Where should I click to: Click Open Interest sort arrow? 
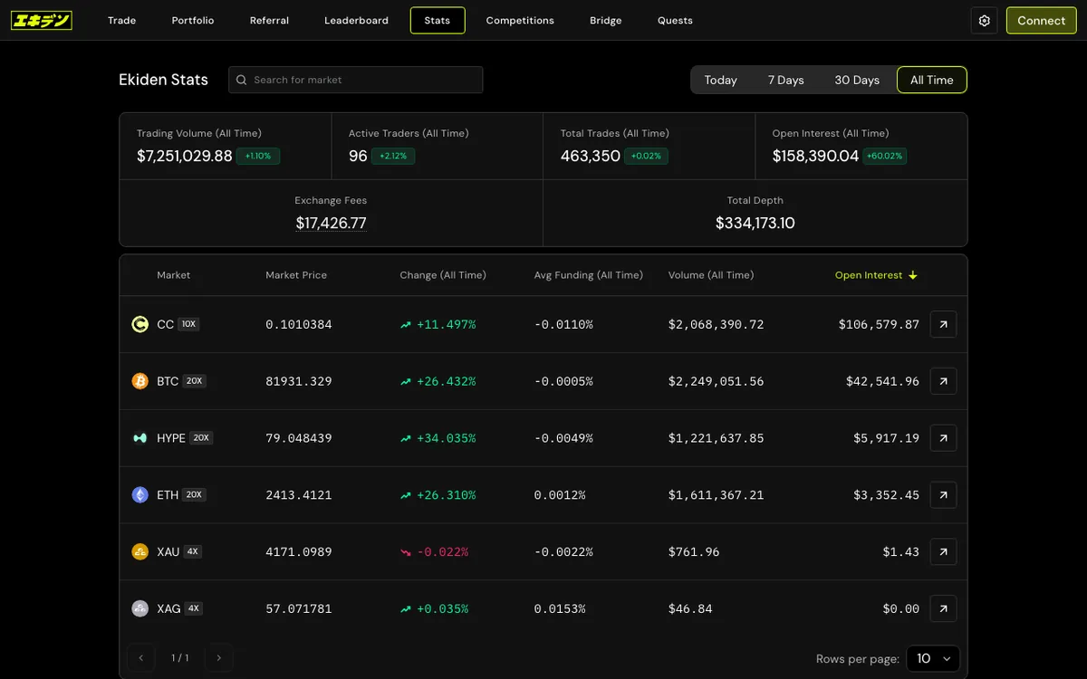(913, 275)
